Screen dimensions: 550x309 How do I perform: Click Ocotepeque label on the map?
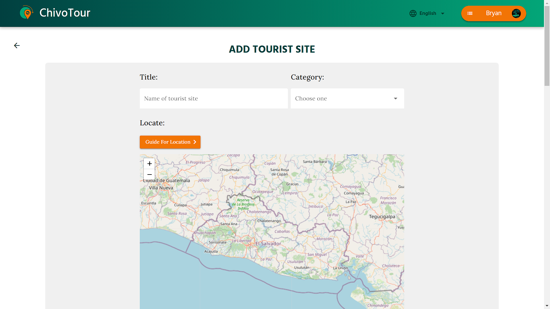pos(263,192)
